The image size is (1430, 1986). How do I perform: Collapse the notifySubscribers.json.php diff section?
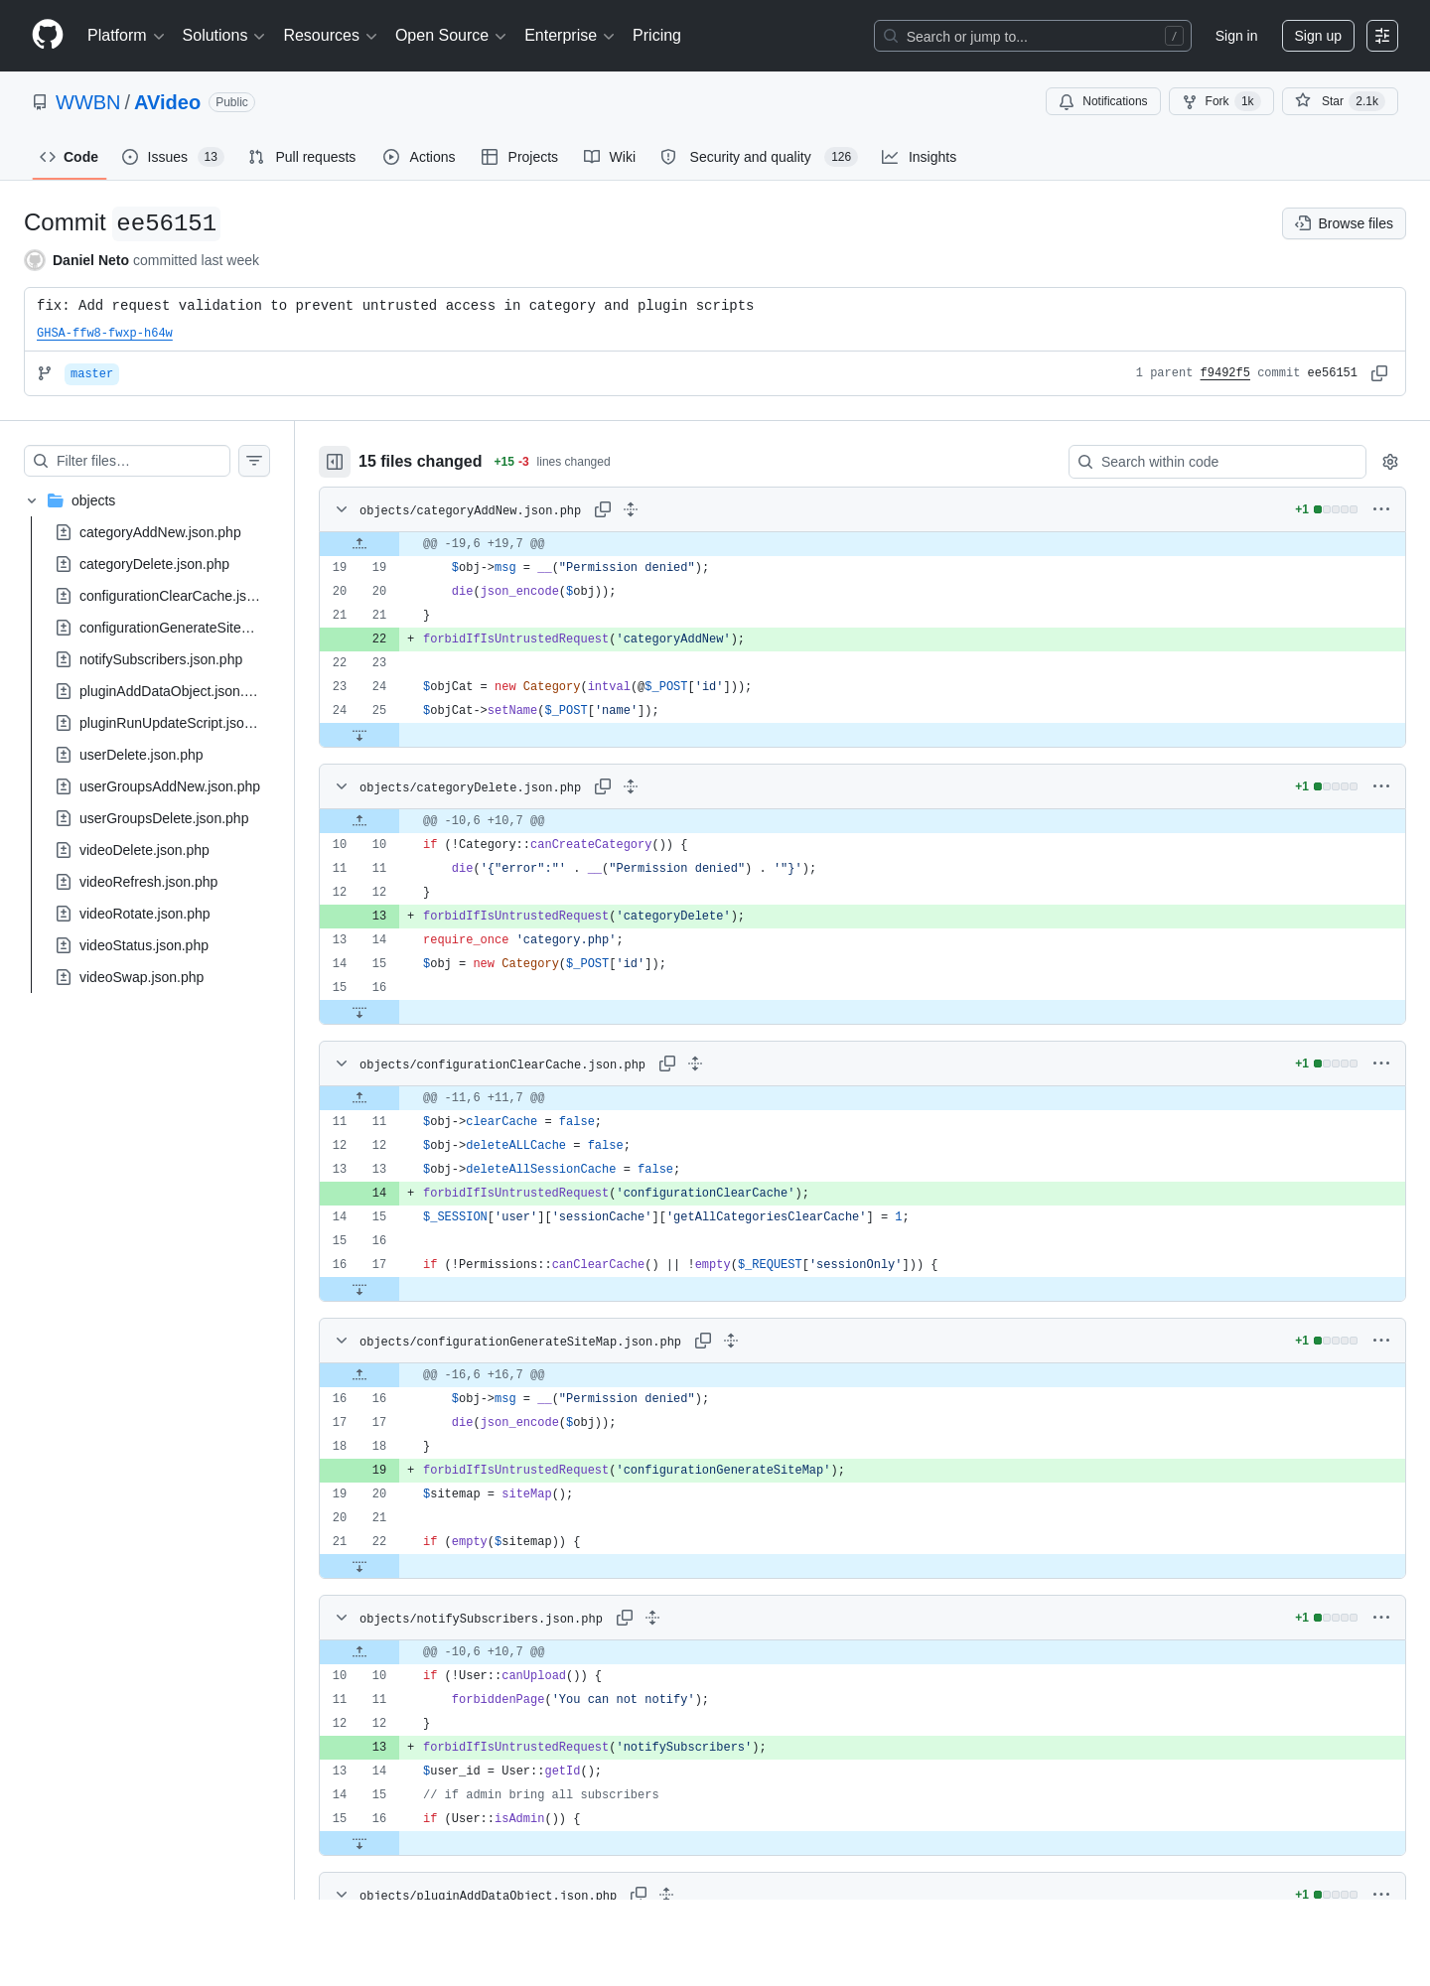click(x=342, y=1618)
